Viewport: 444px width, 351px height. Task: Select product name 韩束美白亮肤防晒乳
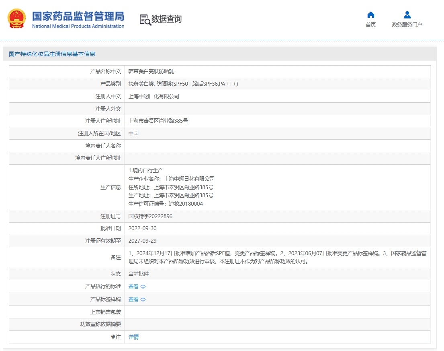[151, 71]
